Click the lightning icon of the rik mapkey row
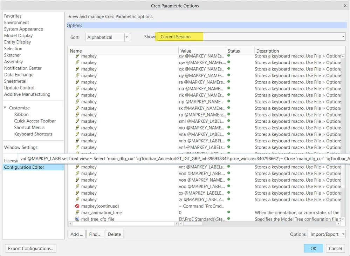The image size is (350, 256). [77, 95]
